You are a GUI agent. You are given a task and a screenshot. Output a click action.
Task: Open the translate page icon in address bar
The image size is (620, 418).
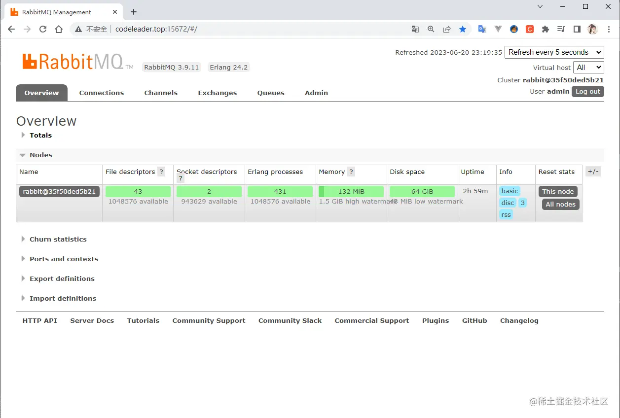pyautogui.click(x=415, y=29)
